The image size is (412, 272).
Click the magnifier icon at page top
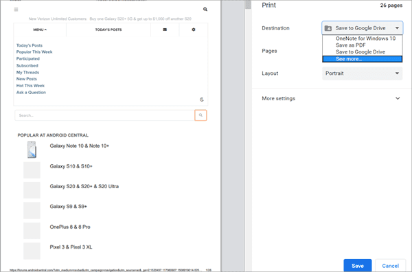point(205,10)
